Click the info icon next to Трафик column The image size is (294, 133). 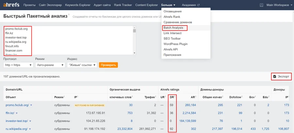point(155,97)
